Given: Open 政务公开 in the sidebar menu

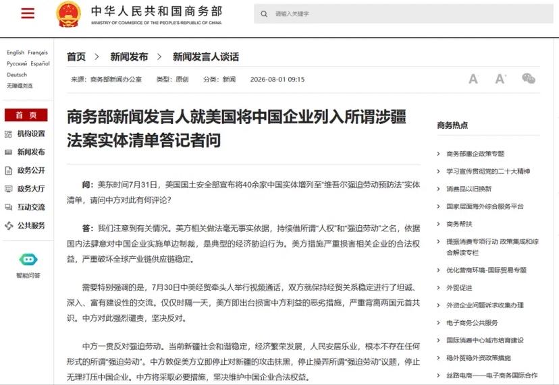Looking at the screenshot, I should 31,170.
